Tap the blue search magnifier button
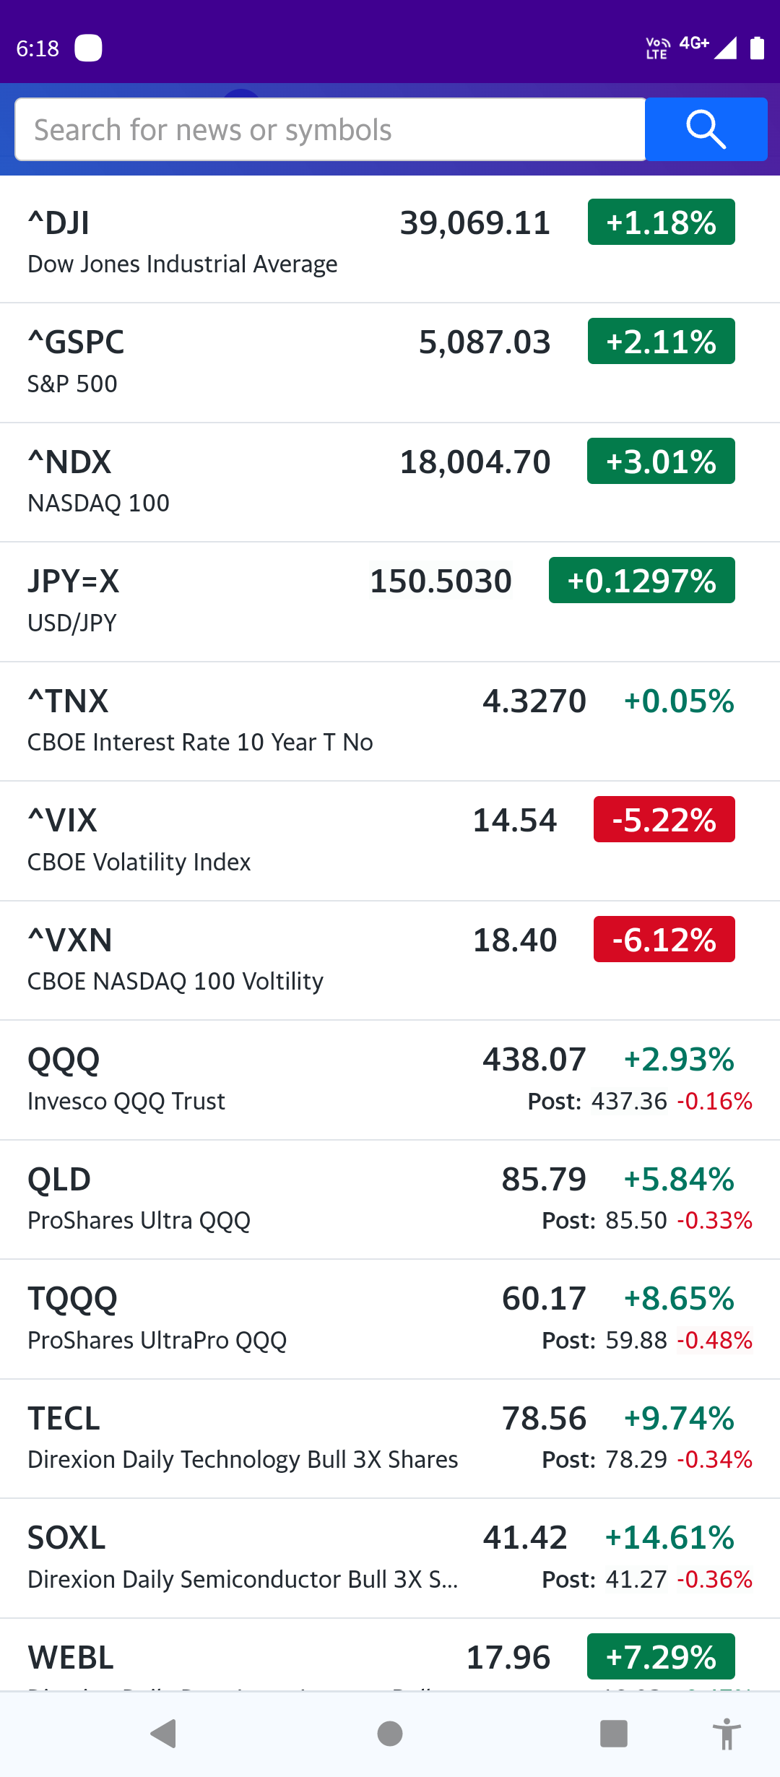Viewport: 780px width, 1777px height. pos(706,129)
